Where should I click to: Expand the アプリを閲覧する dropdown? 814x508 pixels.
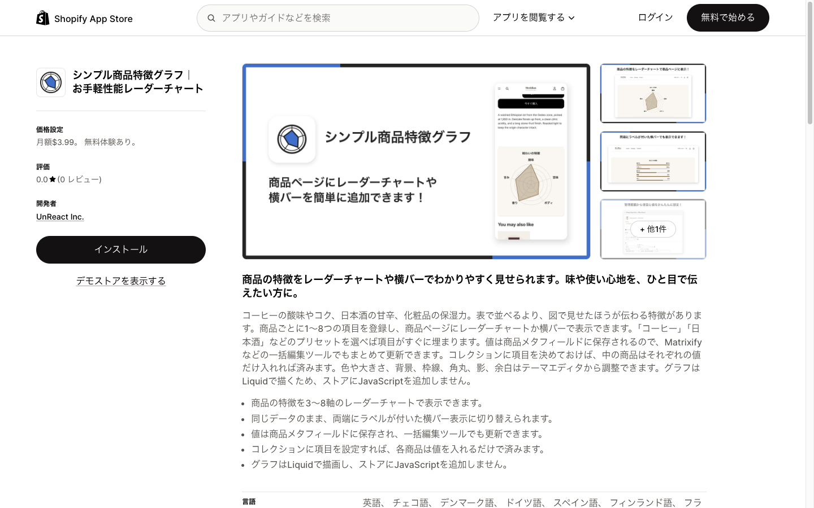coord(534,17)
